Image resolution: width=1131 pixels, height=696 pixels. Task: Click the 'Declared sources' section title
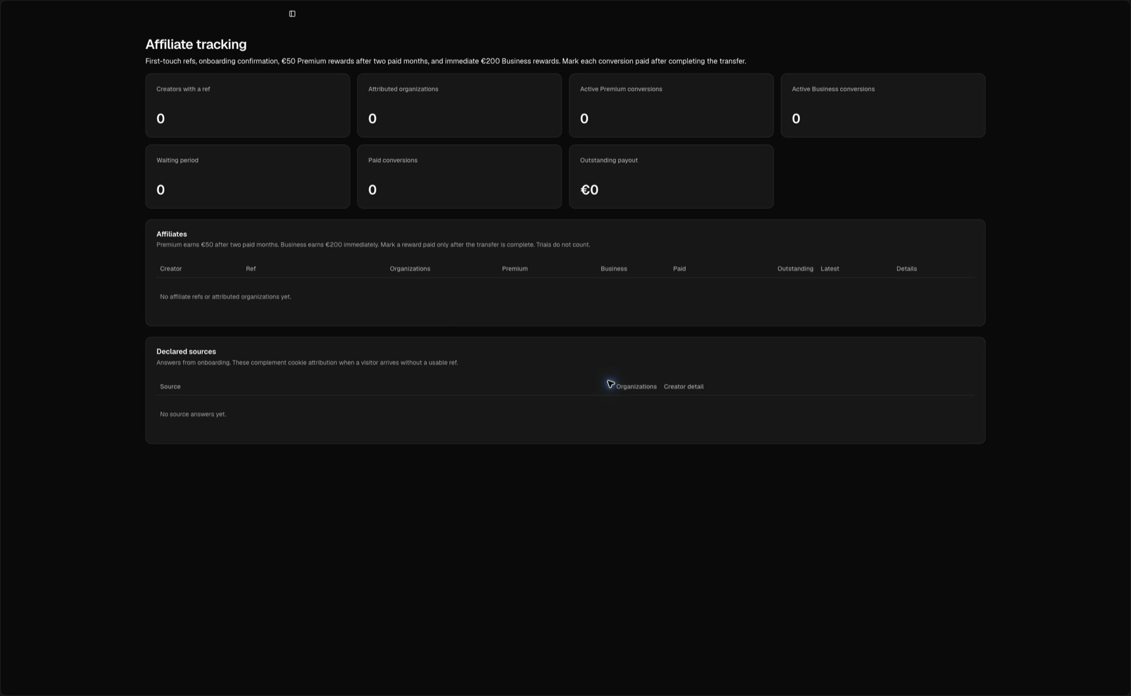point(186,352)
